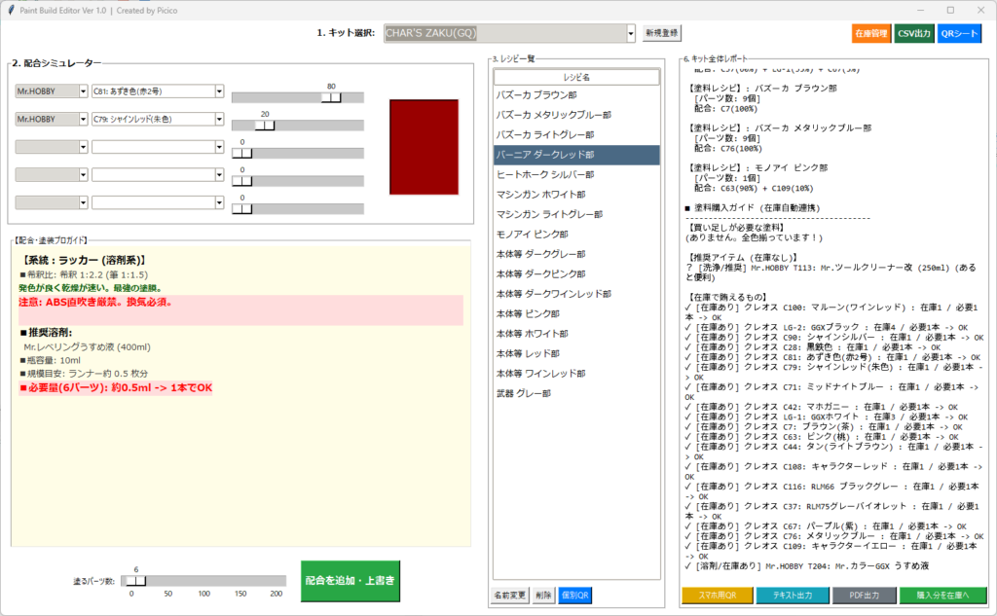Click the 名前変更 rename button
The height and width of the screenshot is (616, 997).
click(x=509, y=595)
